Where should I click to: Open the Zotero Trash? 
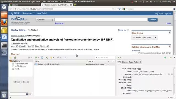click(17, 69)
